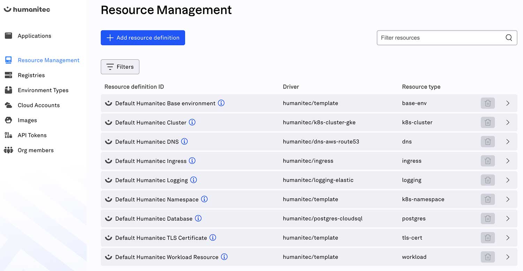The width and height of the screenshot is (523, 271).
Task: Click trash icon for Logging row
Action: point(488,180)
